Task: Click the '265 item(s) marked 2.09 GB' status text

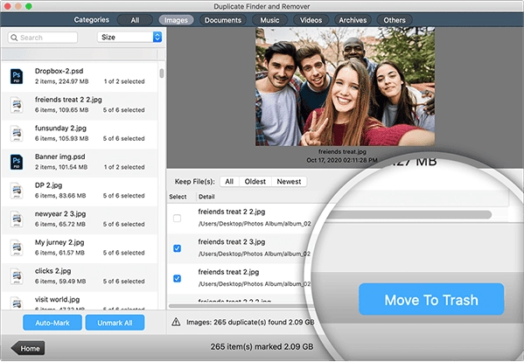Action: point(262,346)
